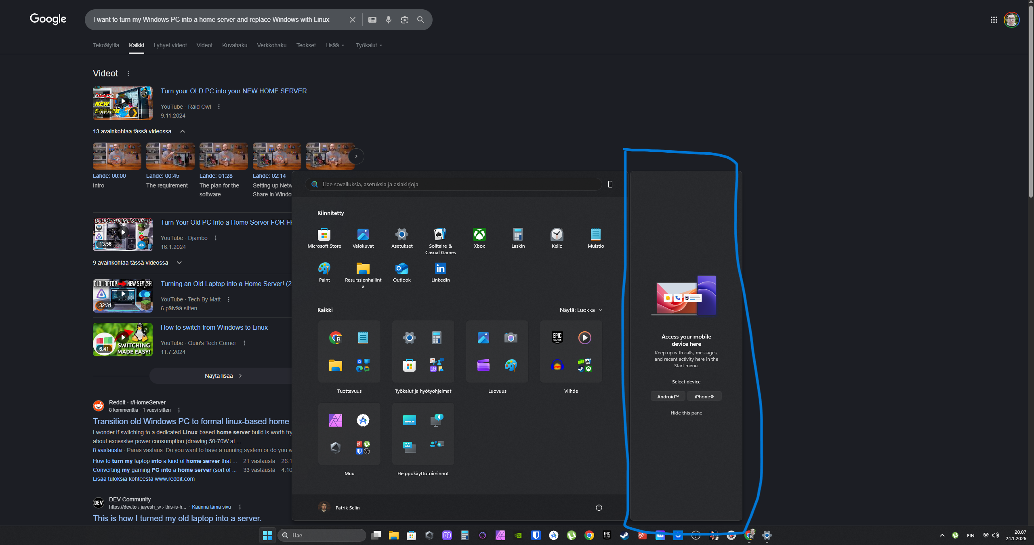The image size is (1034, 545).
Task: Switch to Verkkohaku tab
Action: pyautogui.click(x=272, y=45)
